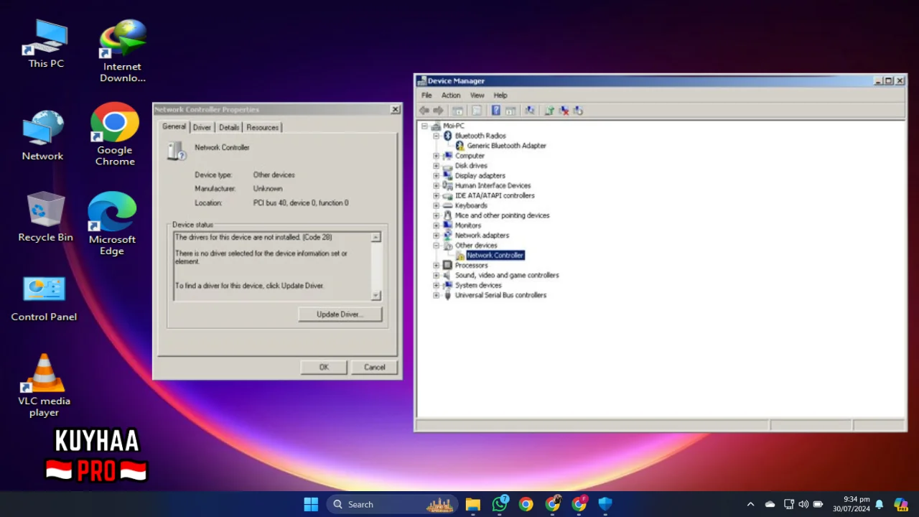This screenshot has height=517, width=919.
Task: Switch to the Details tab
Action: click(229, 128)
